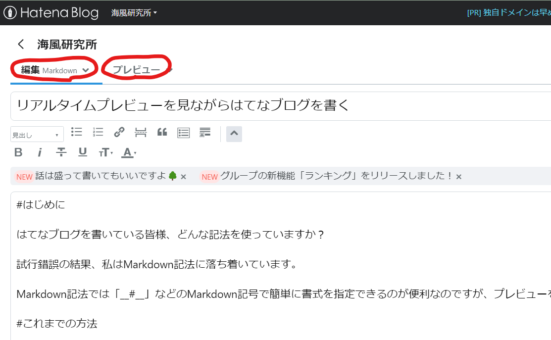Open the PR 独自ドメイン link

tap(509, 13)
